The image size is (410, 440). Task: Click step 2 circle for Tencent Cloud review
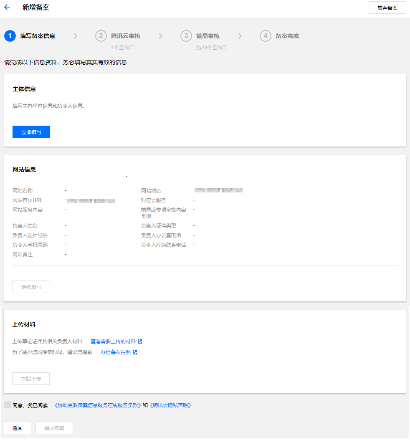[x=101, y=36]
